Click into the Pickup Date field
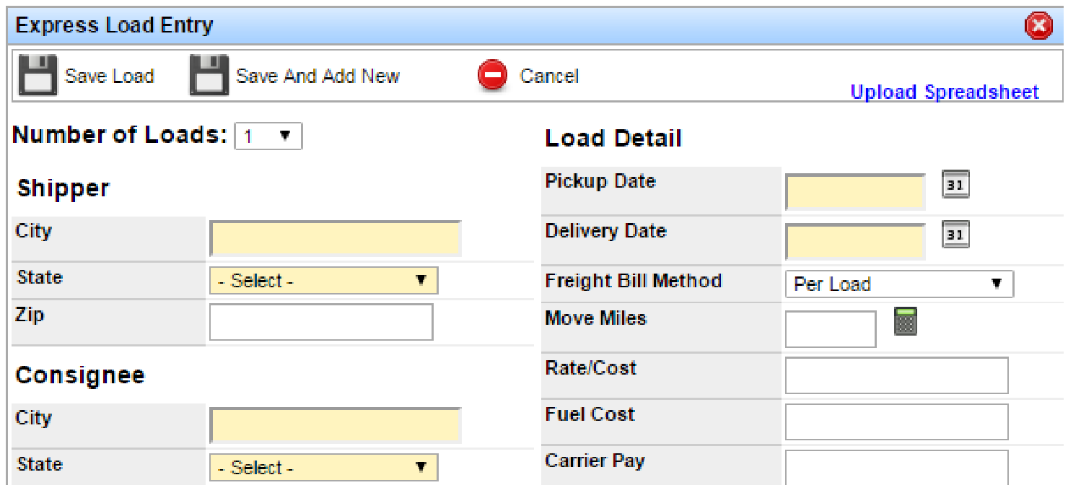This screenshot has width=1068, height=493. (x=855, y=192)
